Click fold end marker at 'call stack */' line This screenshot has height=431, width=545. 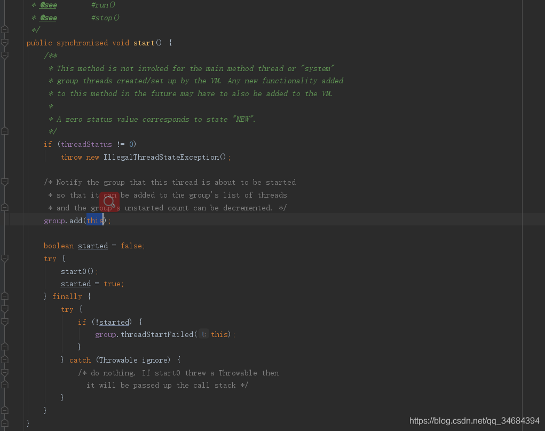4,385
